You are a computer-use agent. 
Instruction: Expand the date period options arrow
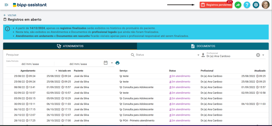pos(112,63)
